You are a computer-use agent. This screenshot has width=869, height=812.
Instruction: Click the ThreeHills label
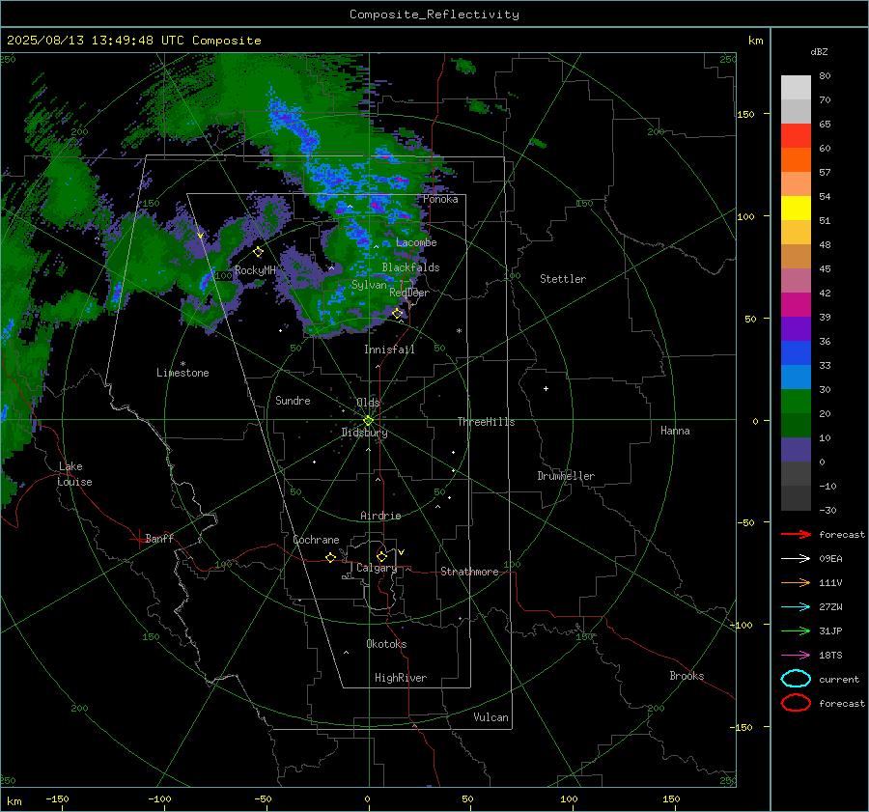pyautogui.click(x=486, y=422)
